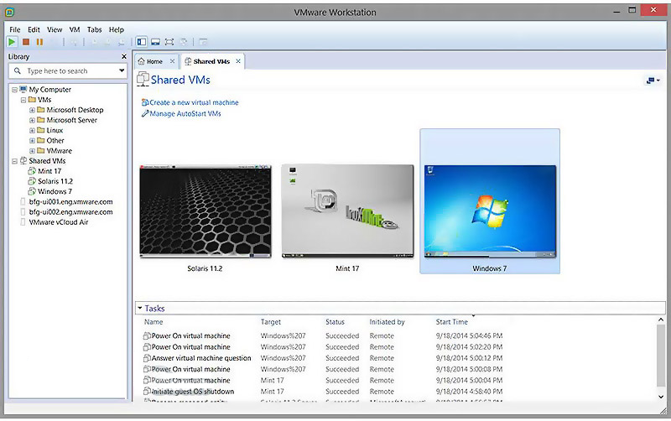Open the VM menu

pos(75,29)
